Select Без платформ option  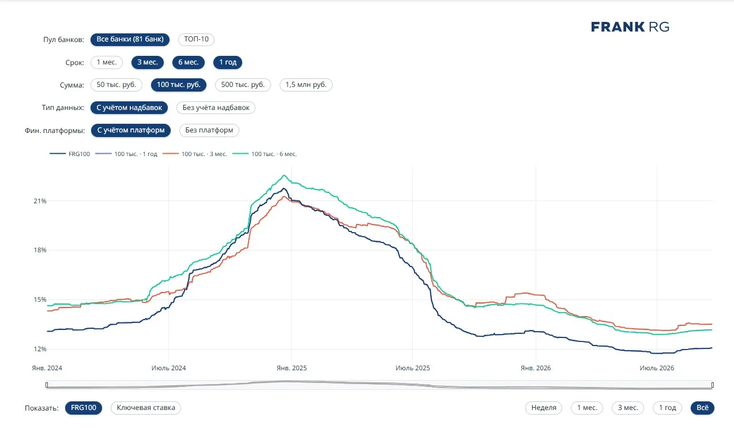(x=209, y=130)
